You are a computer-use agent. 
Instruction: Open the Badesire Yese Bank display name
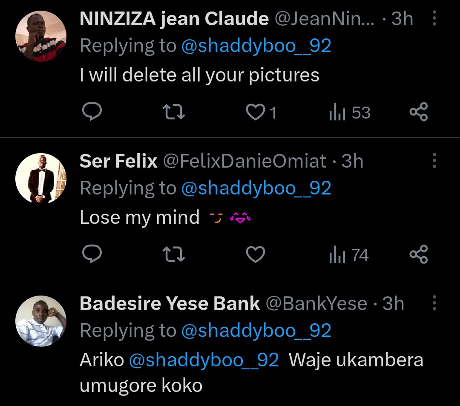pyautogui.click(x=170, y=304)
